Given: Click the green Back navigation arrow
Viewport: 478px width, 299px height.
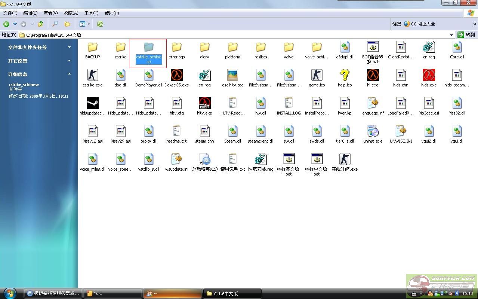Looking at the screenshot, I should (6, 24).
